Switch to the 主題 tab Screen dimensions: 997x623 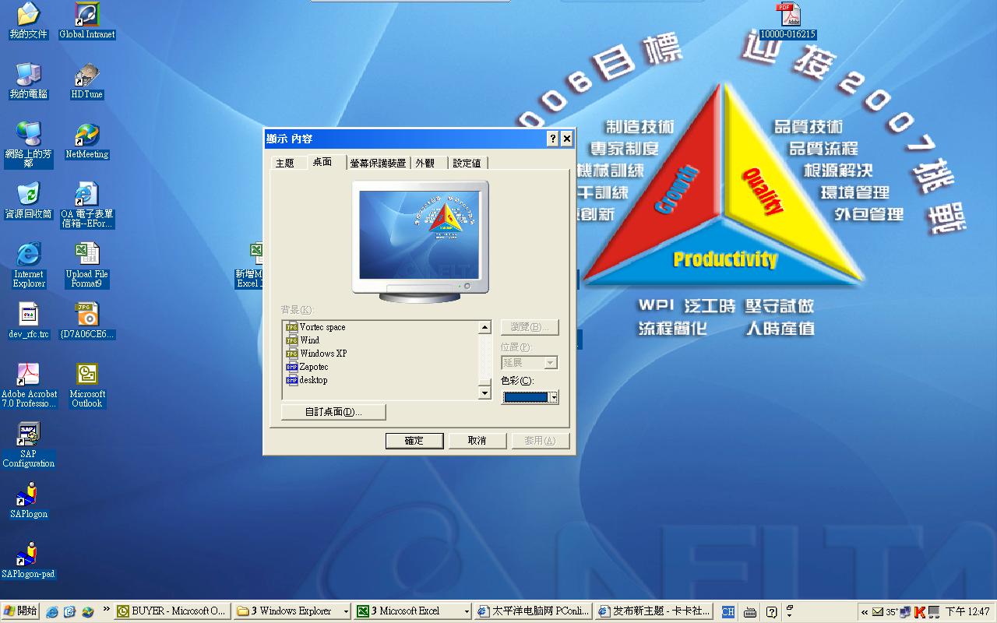click(x=285, y=163)
